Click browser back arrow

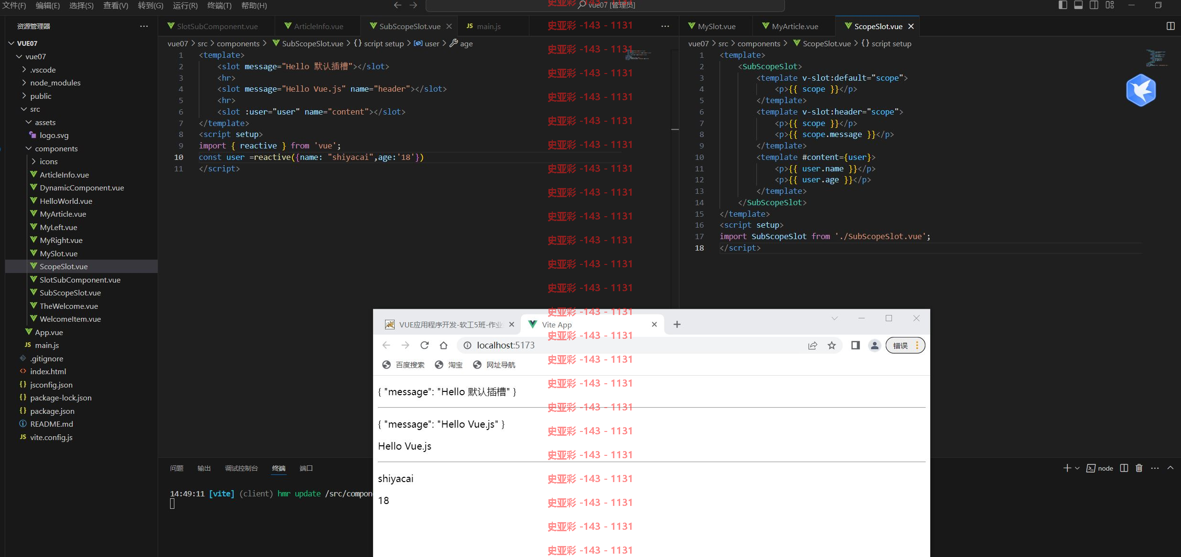pyautogui.click(x=387, y=345)
